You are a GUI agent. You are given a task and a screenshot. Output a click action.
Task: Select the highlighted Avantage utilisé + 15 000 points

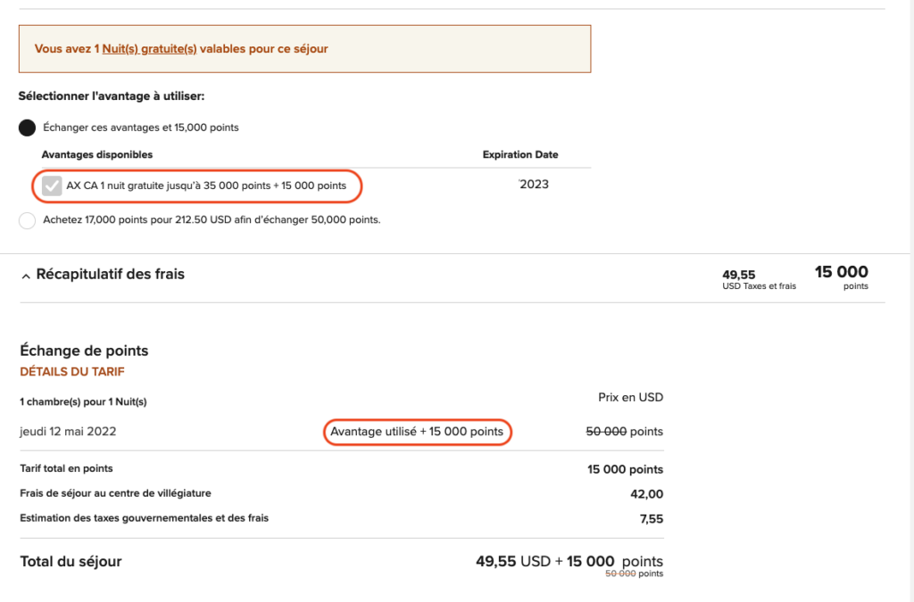(x=417, y=432)
